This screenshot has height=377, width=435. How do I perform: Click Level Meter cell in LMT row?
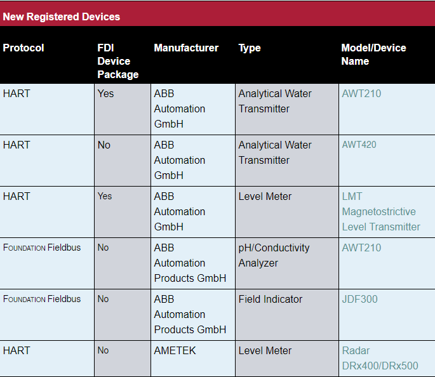tap(265, 196)
